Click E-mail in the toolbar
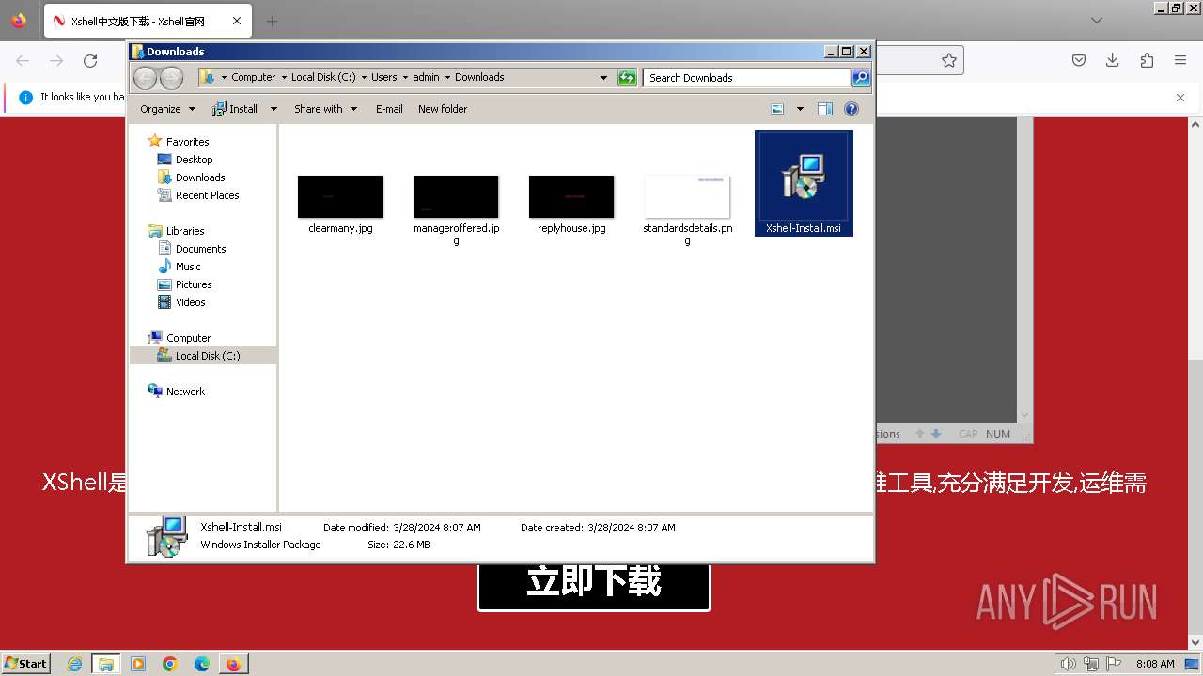Screen dimensions: 1203x676 pyautogui.click(x=389, y=109)
